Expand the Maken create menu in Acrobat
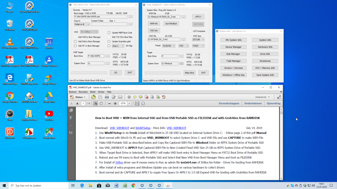Image resolution: width=337 pixels, height=189 pixels. 78,97
